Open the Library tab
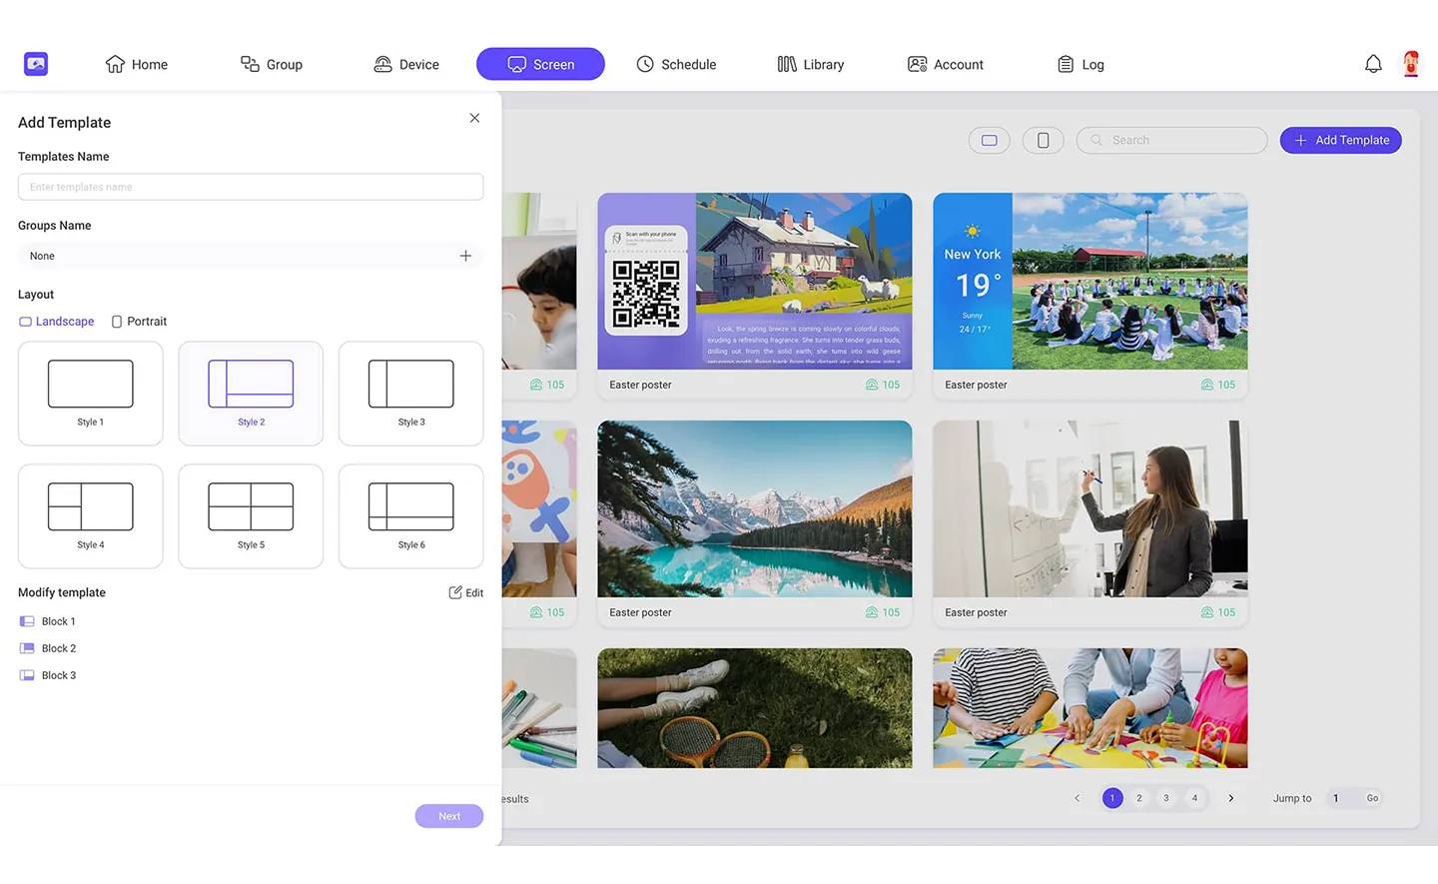Viewport: 1438px width, 884px height. tap(810, 64)
